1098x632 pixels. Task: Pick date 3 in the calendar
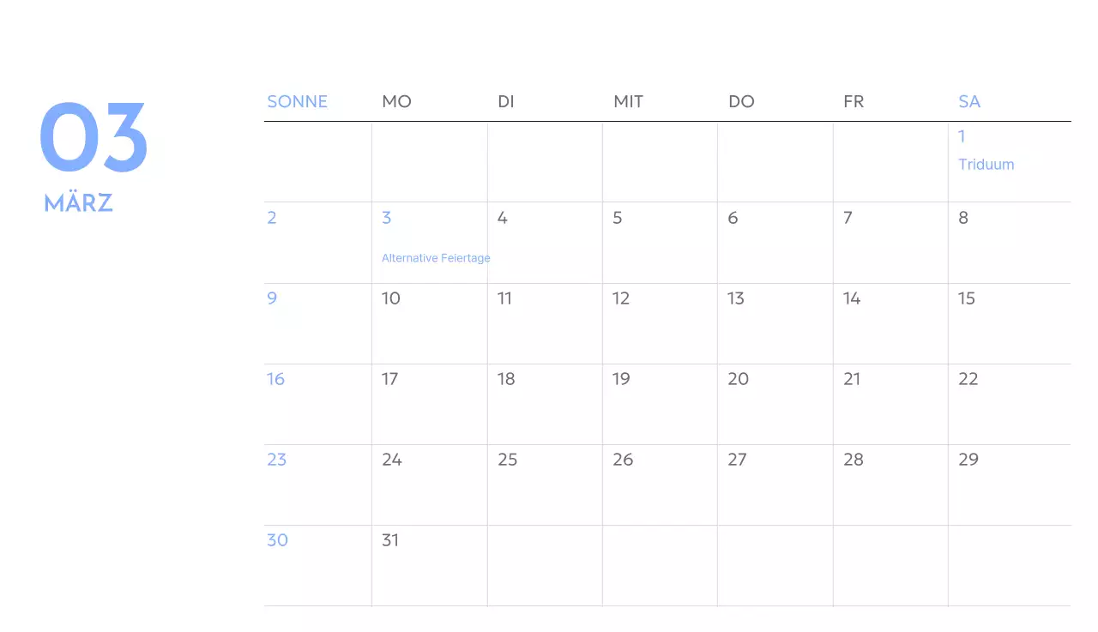pos(387,218)
